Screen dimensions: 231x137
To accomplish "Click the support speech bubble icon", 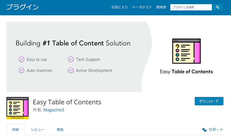I will (204, 130).
